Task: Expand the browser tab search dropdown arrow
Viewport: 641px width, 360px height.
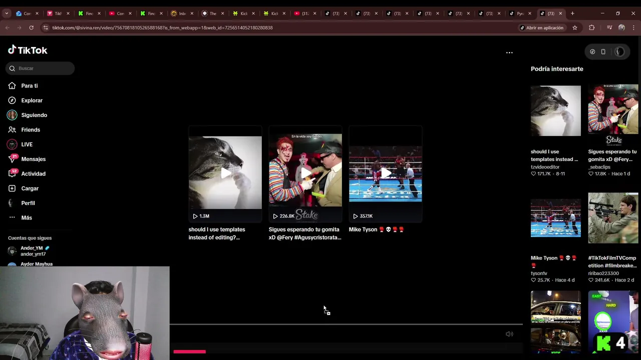Action: tap(7, 13)
